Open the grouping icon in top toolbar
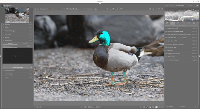The width and height of the screenshot is (200, 109). [x=150, y=9]
